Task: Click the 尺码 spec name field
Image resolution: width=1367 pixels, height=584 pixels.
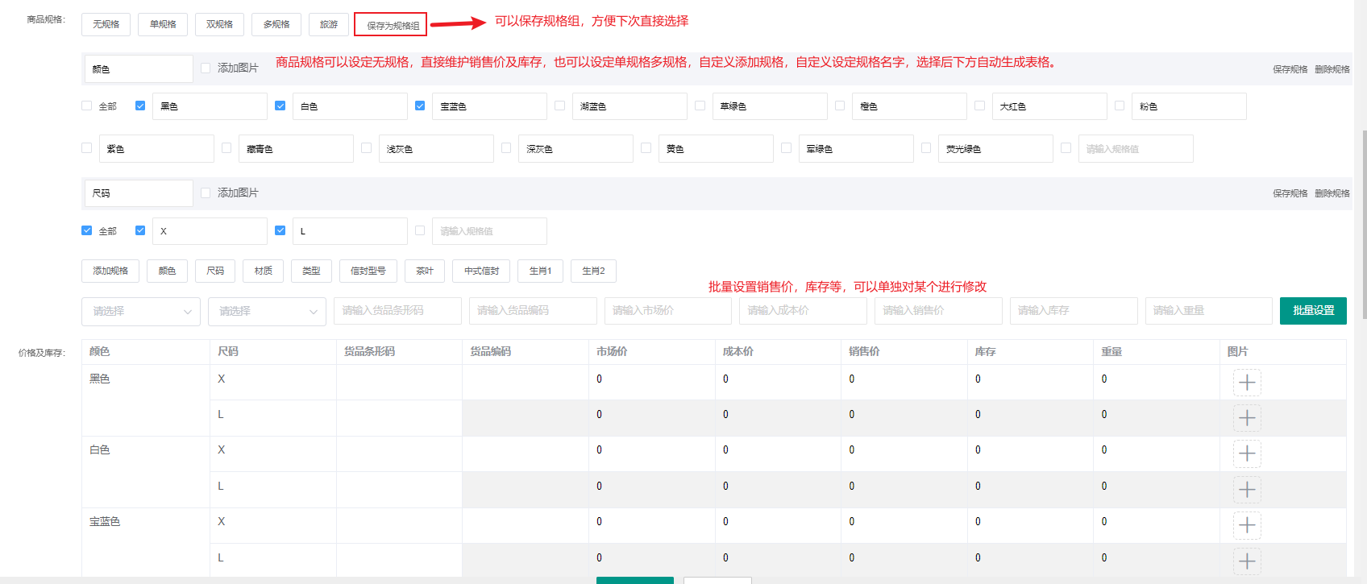Action: click(x=139, y=193)
